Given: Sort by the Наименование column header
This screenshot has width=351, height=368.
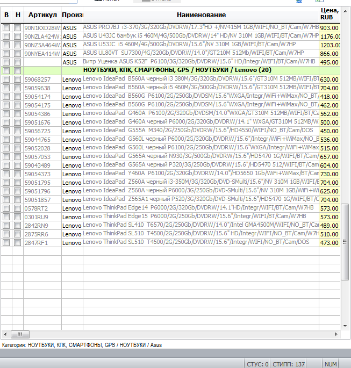Looking at the screenshot, I should point(201,15).
